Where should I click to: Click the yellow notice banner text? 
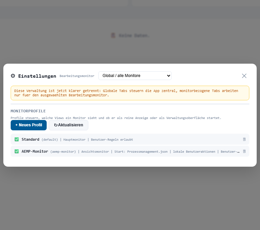tap(130, 93)
